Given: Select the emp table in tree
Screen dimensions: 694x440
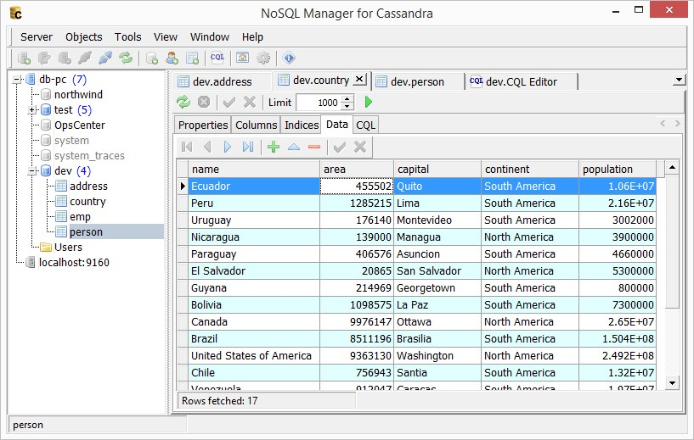Looking at the screenshot, I should (x=80, y=216).
